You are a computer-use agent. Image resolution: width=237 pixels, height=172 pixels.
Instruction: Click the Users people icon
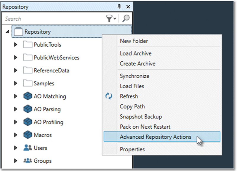click(27, 148)
